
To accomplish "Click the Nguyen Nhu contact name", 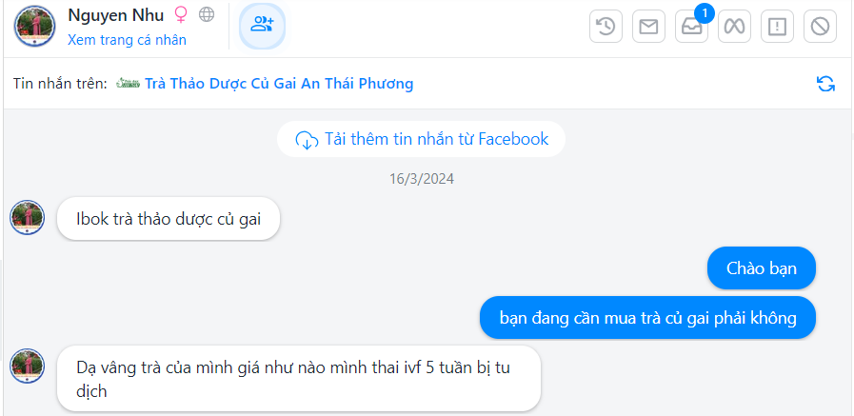I will click(x=115, y=15).
